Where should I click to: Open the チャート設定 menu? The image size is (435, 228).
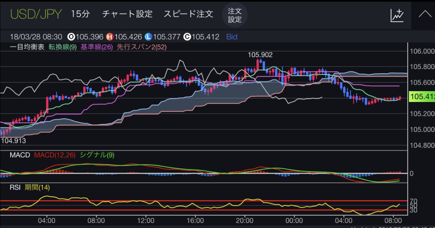tap(127, 14)
